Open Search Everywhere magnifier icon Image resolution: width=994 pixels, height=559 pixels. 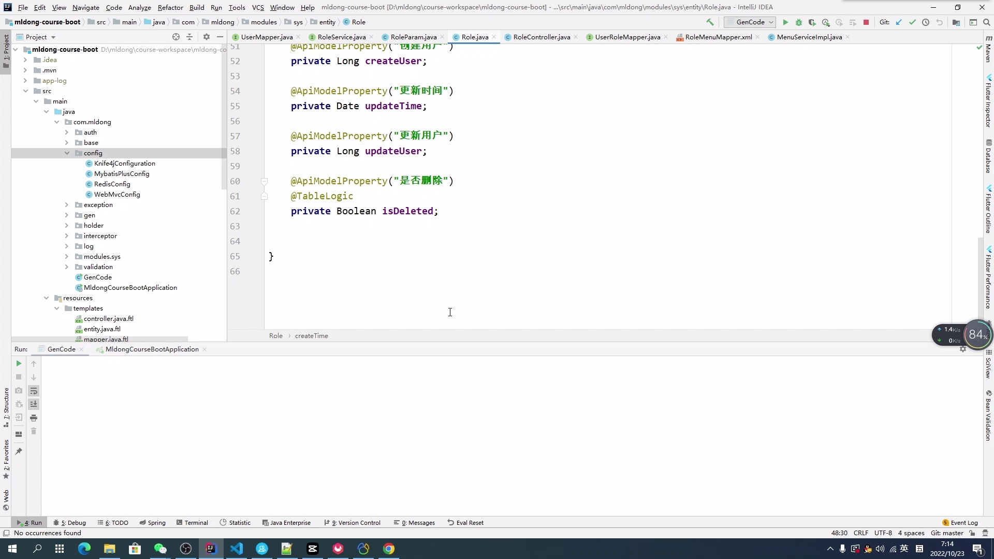[987, 22]
